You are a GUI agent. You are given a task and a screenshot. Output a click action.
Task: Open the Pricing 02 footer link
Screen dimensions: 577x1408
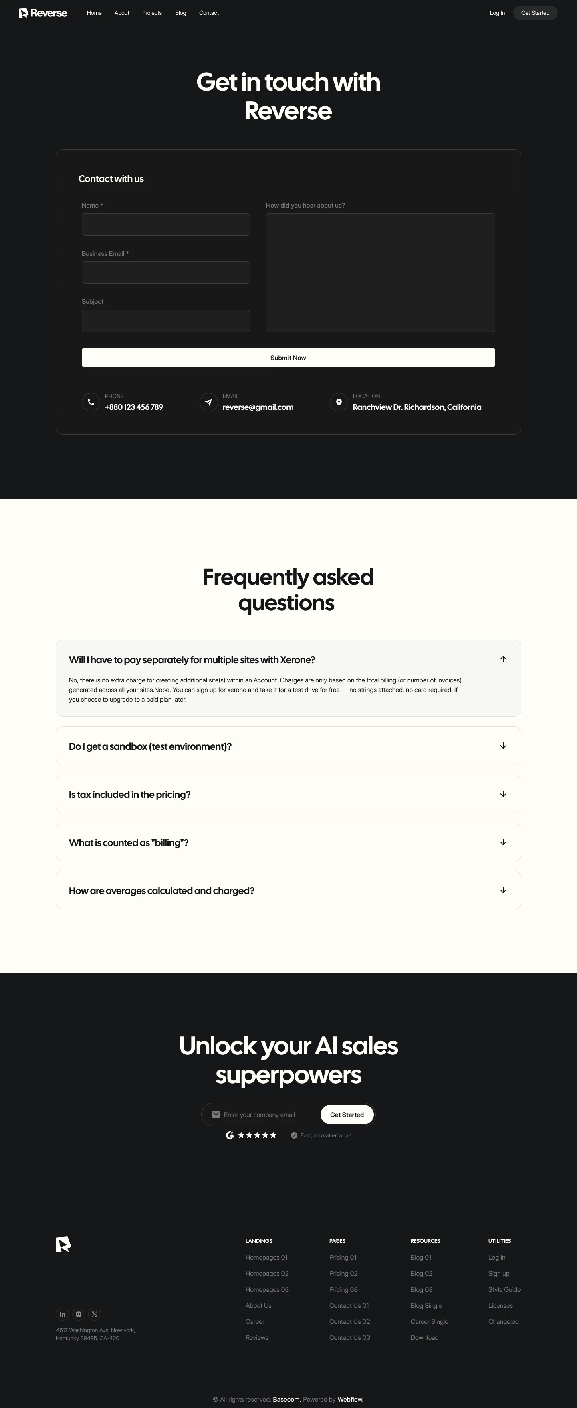[x=343, y=1274]
